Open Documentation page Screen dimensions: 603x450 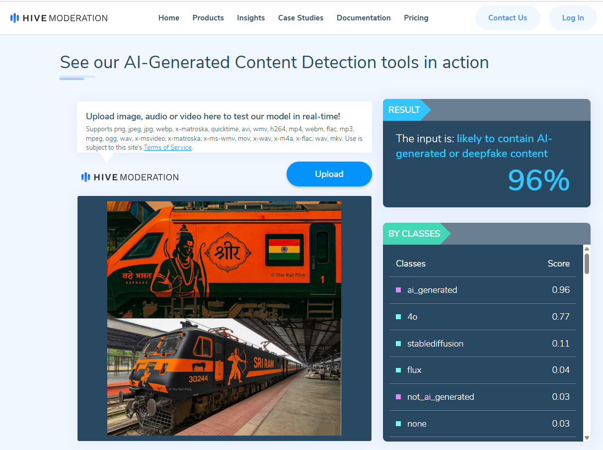pos(364,18)
